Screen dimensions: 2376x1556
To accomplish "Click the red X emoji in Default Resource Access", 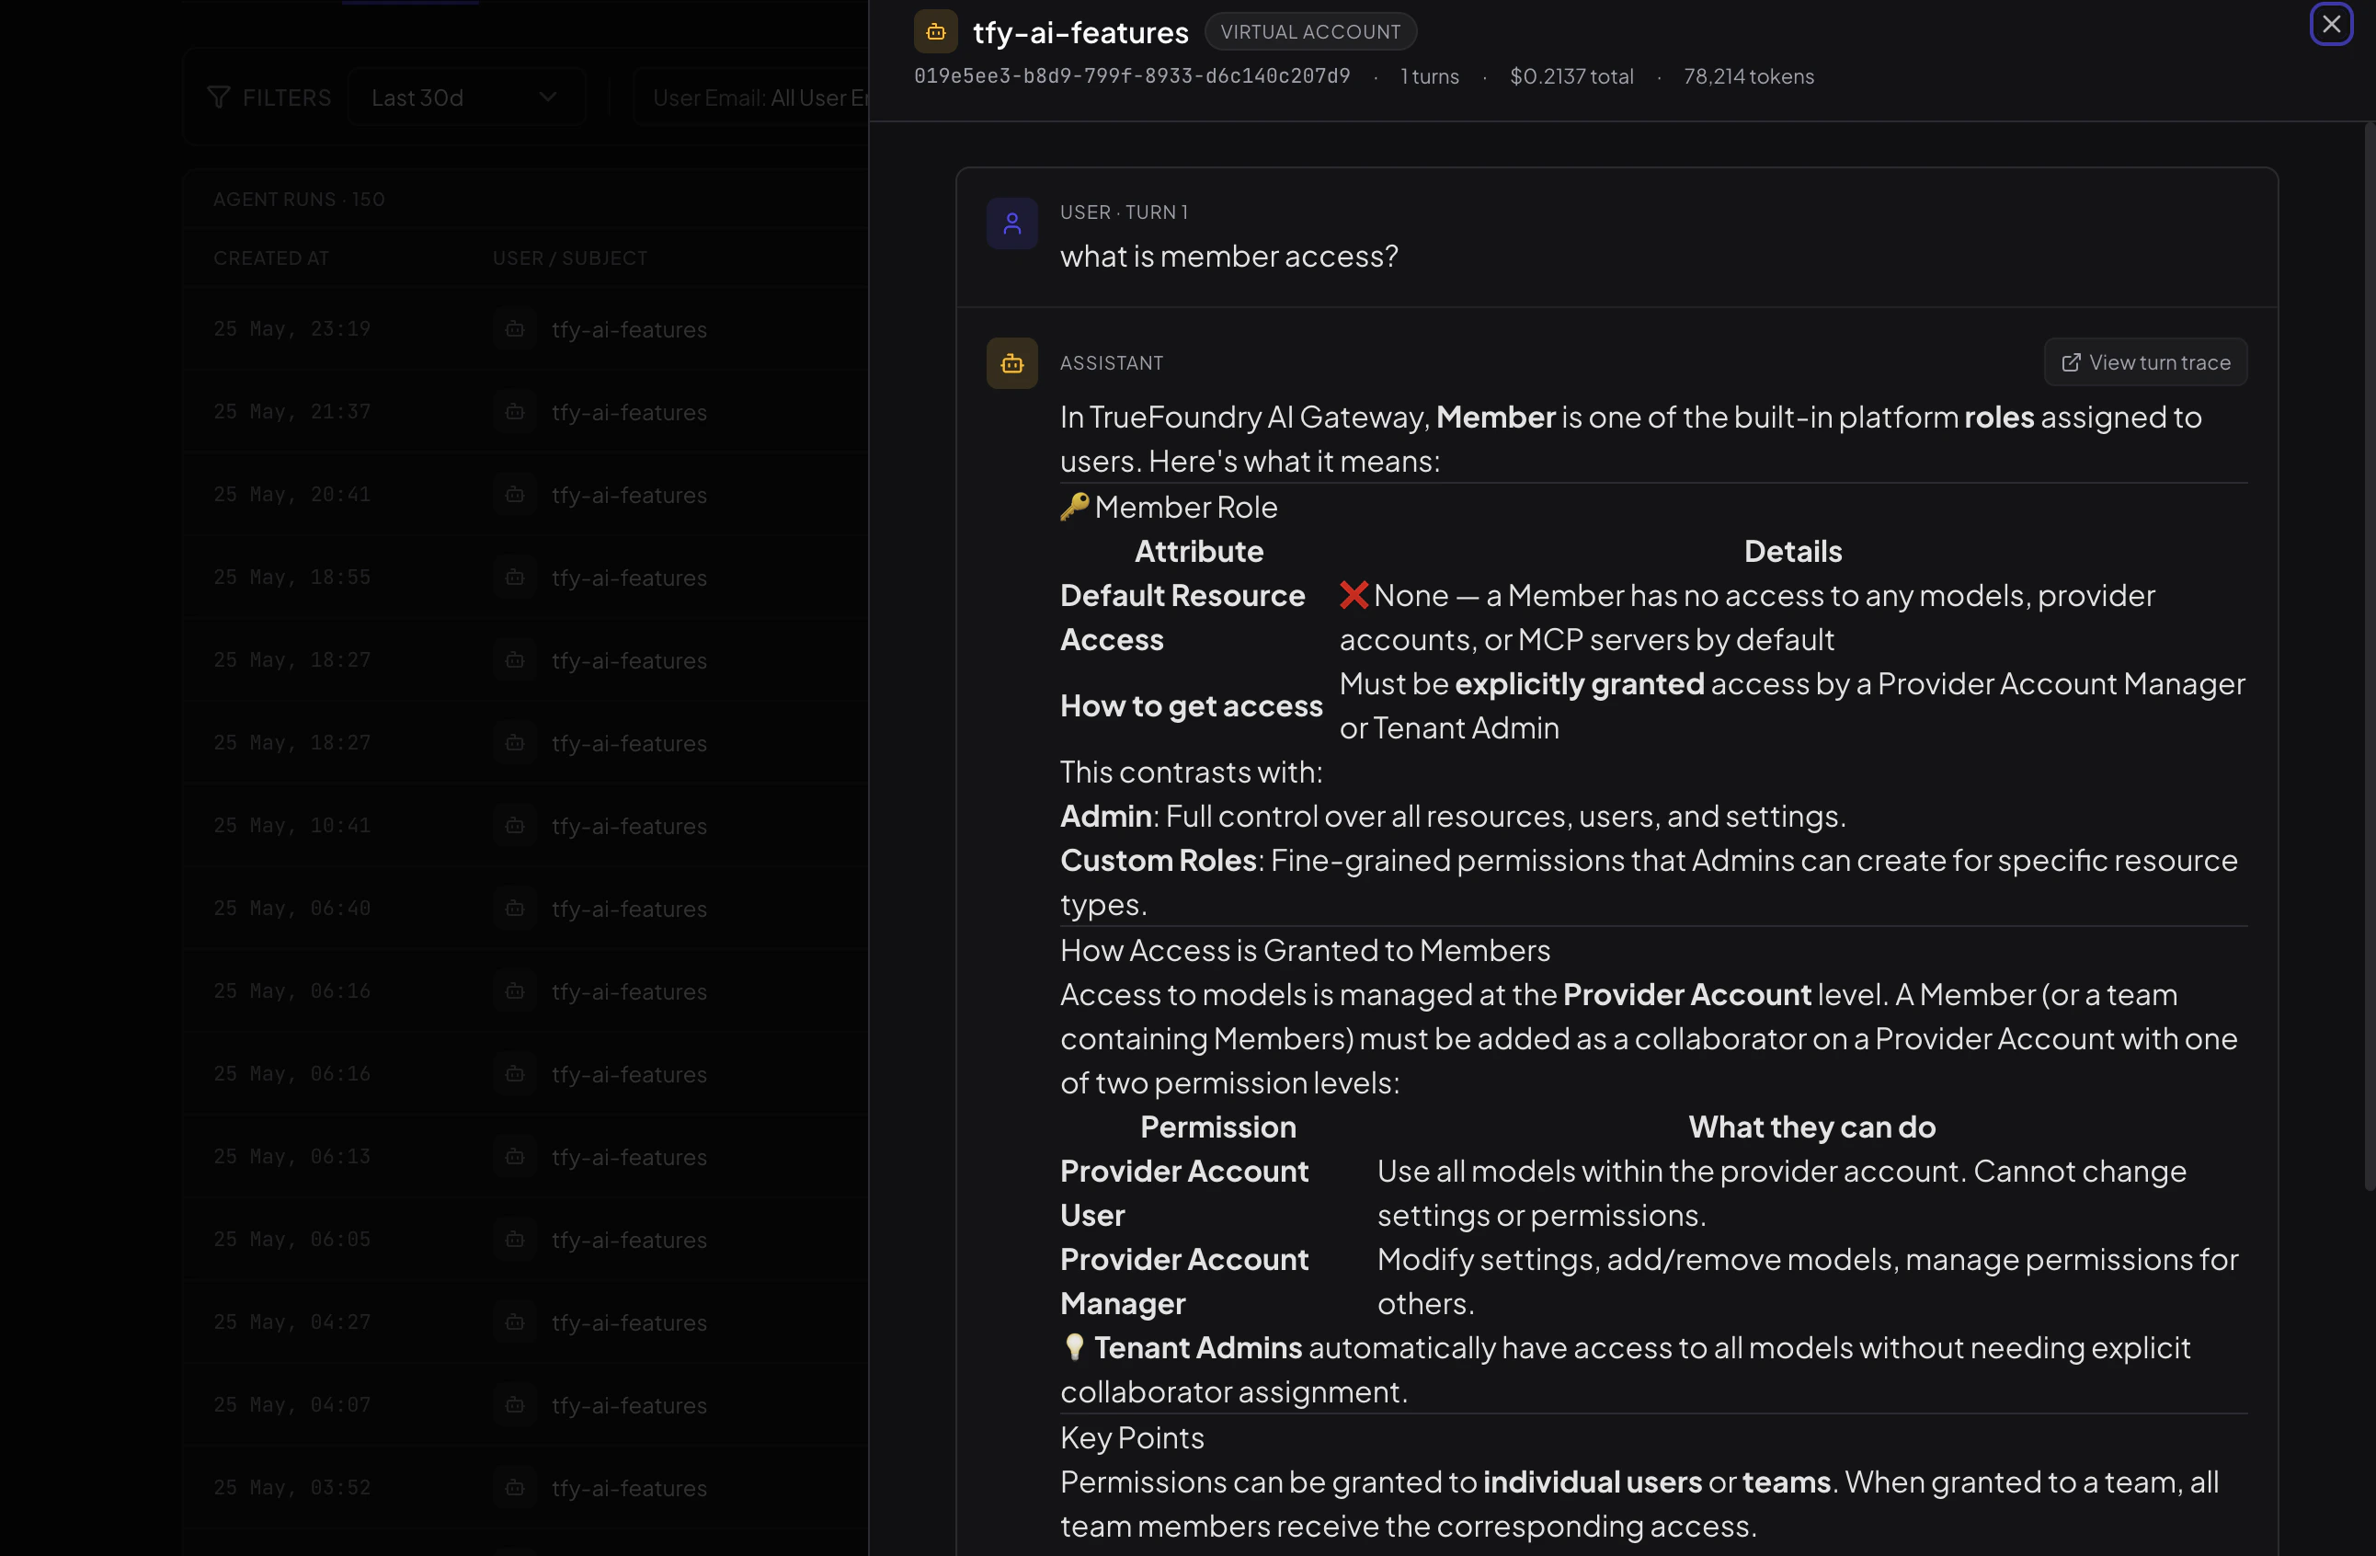I will click(1354, 595).
